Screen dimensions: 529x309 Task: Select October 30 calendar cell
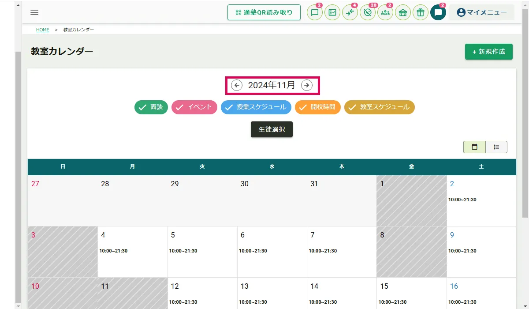pyautogui.click(x=272, y=201)
